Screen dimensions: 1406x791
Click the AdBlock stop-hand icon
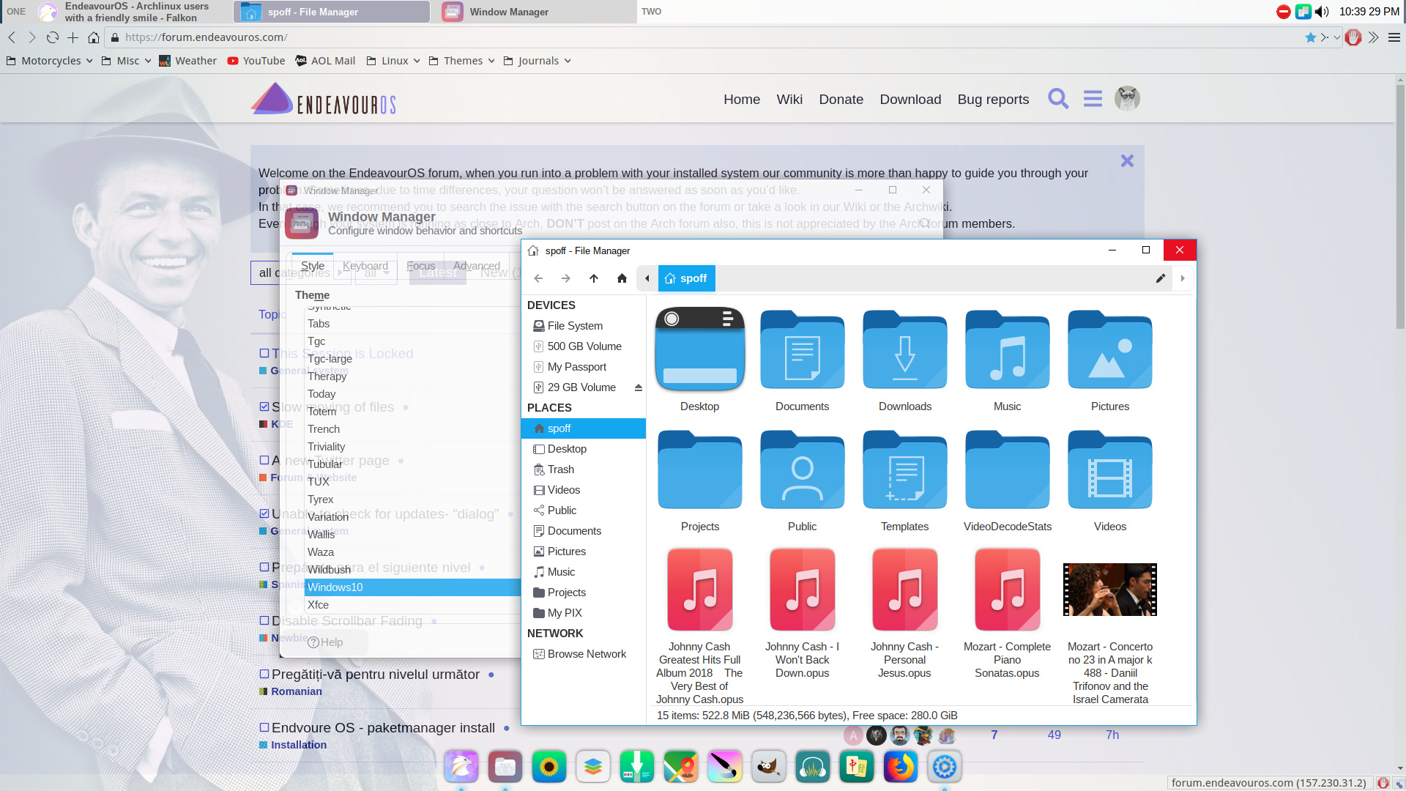coord(1353,37)
